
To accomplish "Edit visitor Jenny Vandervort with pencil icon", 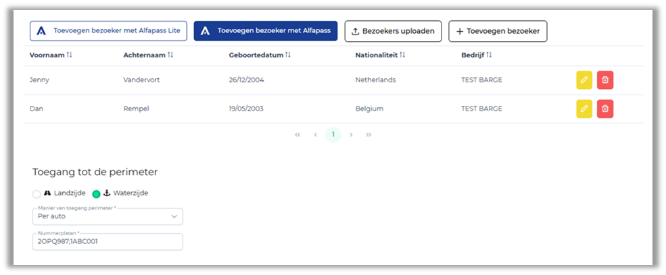I will (x=584, y=80).
